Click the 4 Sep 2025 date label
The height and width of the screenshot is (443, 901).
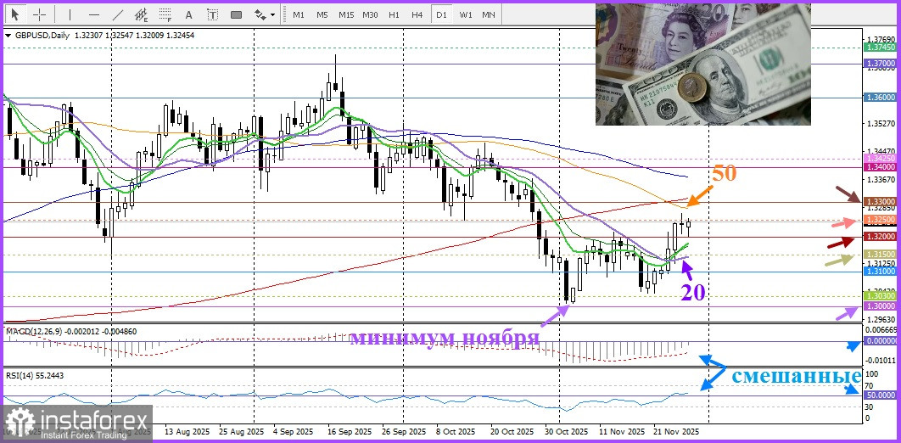click(x=294, y=431)
